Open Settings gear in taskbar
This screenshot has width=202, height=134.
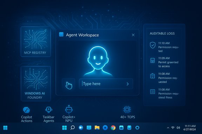coord(137,128)
